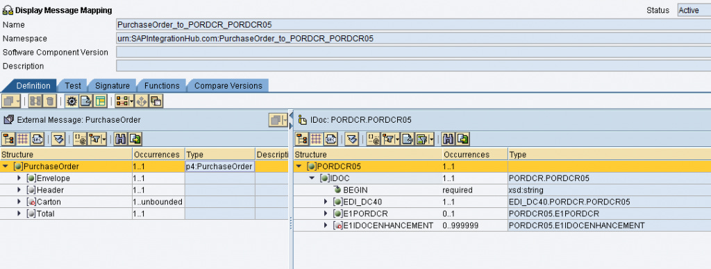Collapse the PORDCR05 root node
Viewport: 711px width, 269px height.
point(299,166)
